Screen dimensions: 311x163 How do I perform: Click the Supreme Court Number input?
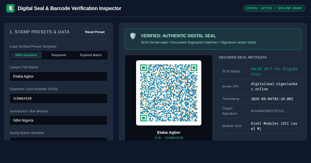pos(59,98)
